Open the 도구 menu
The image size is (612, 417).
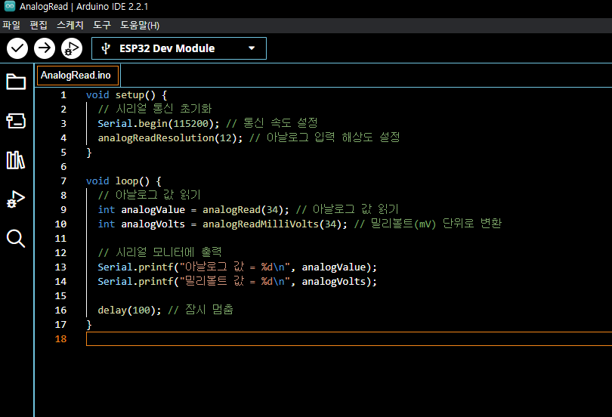pyautogui.click(x=102, y=26)
